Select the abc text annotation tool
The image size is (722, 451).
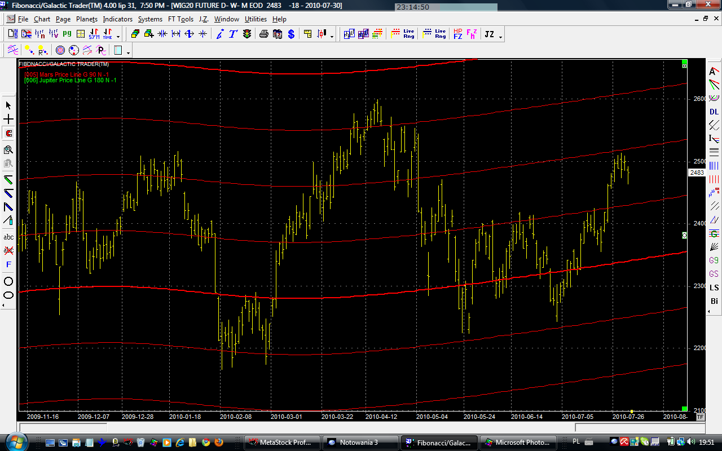[x=8, y=237]
